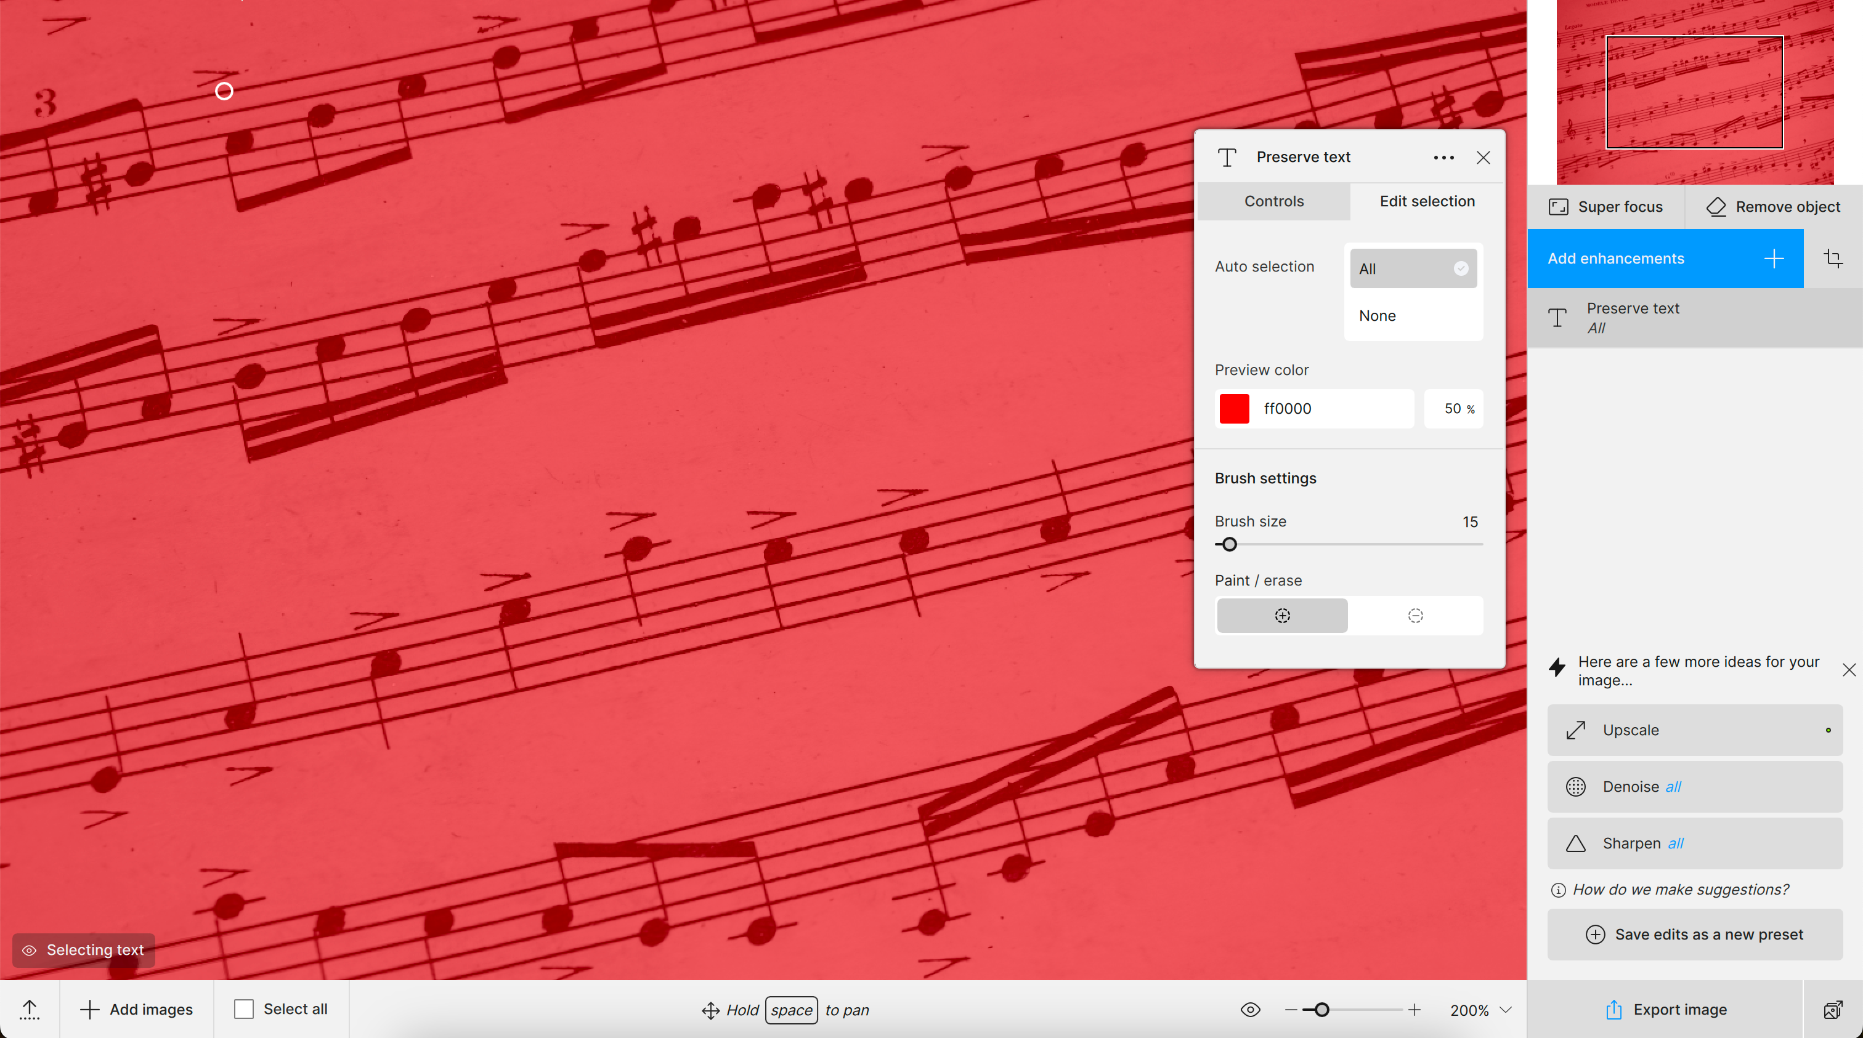Switch to the Controls tab

(1273, 202)
